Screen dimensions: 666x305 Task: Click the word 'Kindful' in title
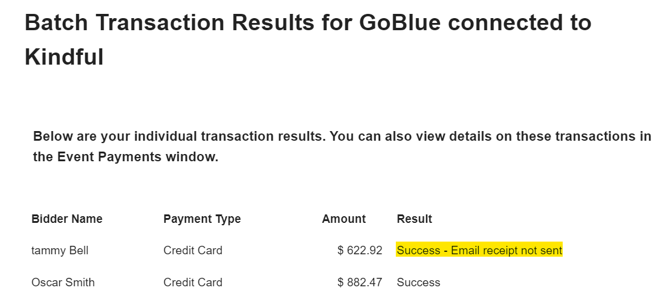pyautogui.click(x=64, y=57)
